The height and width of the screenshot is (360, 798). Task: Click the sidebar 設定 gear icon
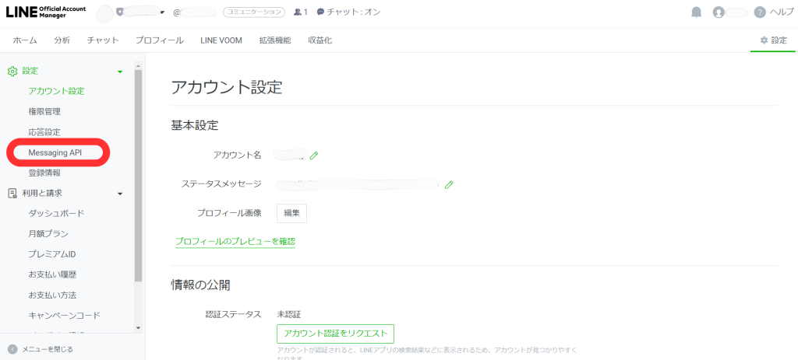(12, 72)
